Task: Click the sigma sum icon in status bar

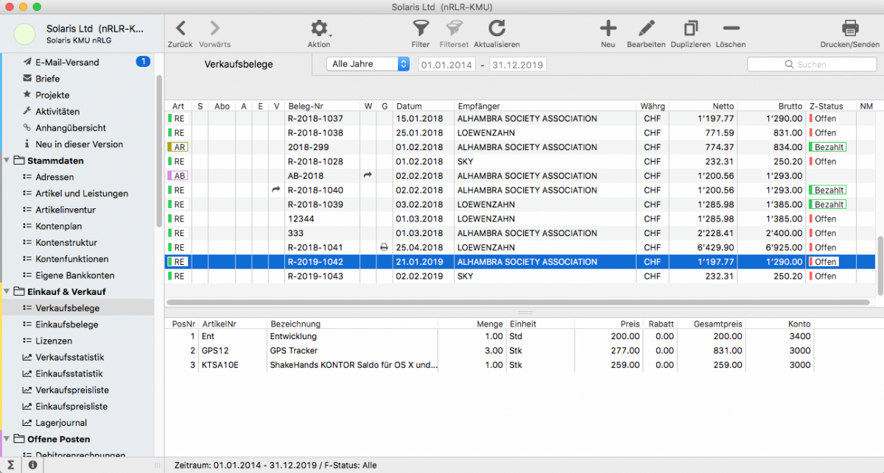Action: (x=11, y=466)
